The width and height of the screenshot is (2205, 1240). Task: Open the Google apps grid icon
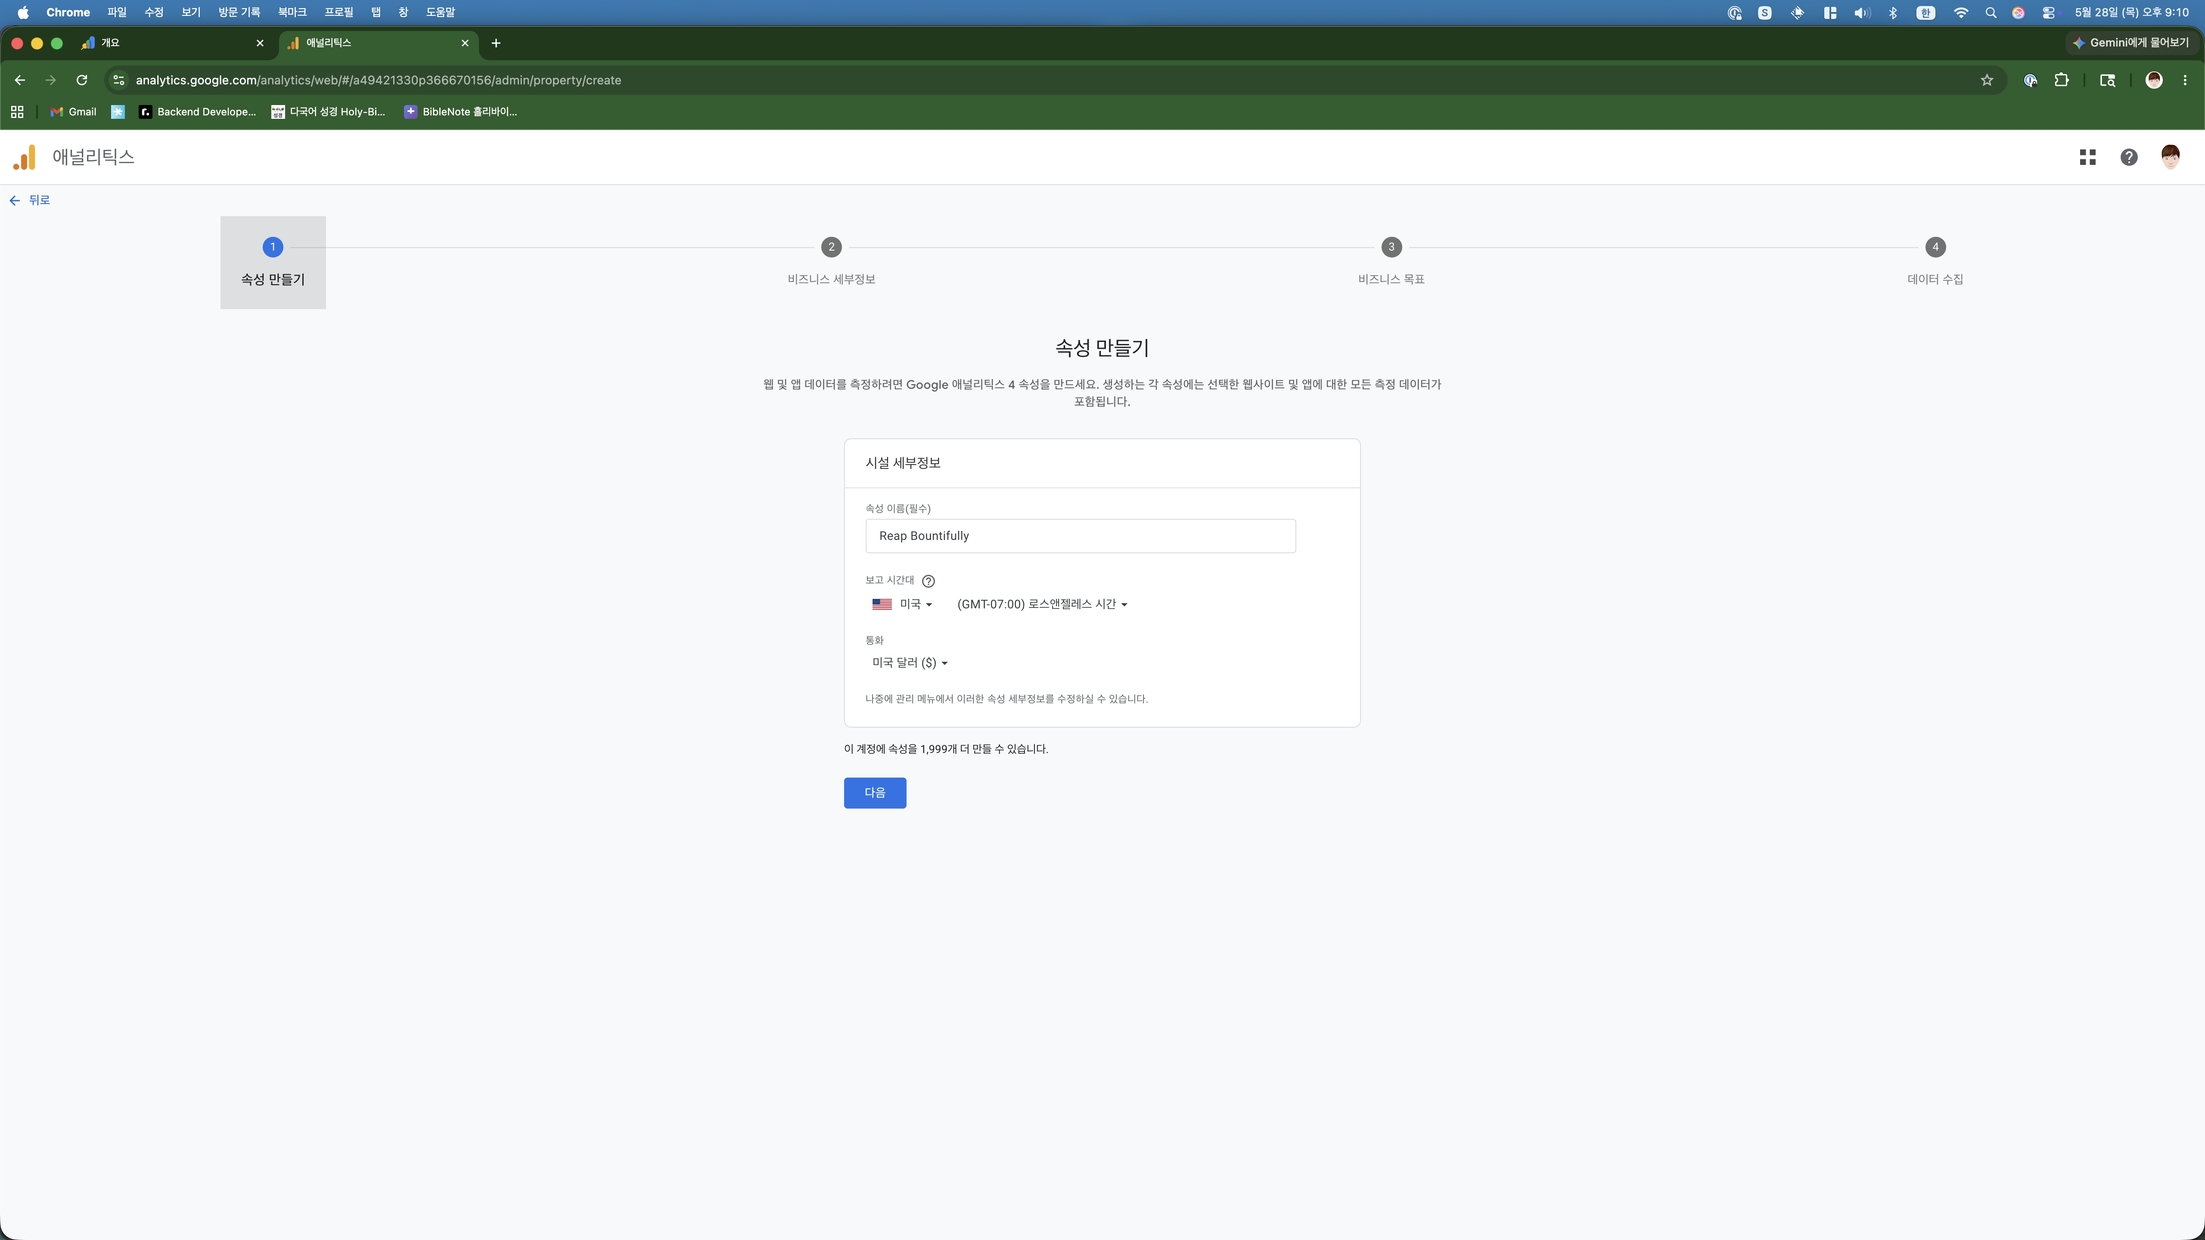[2088, 158]
